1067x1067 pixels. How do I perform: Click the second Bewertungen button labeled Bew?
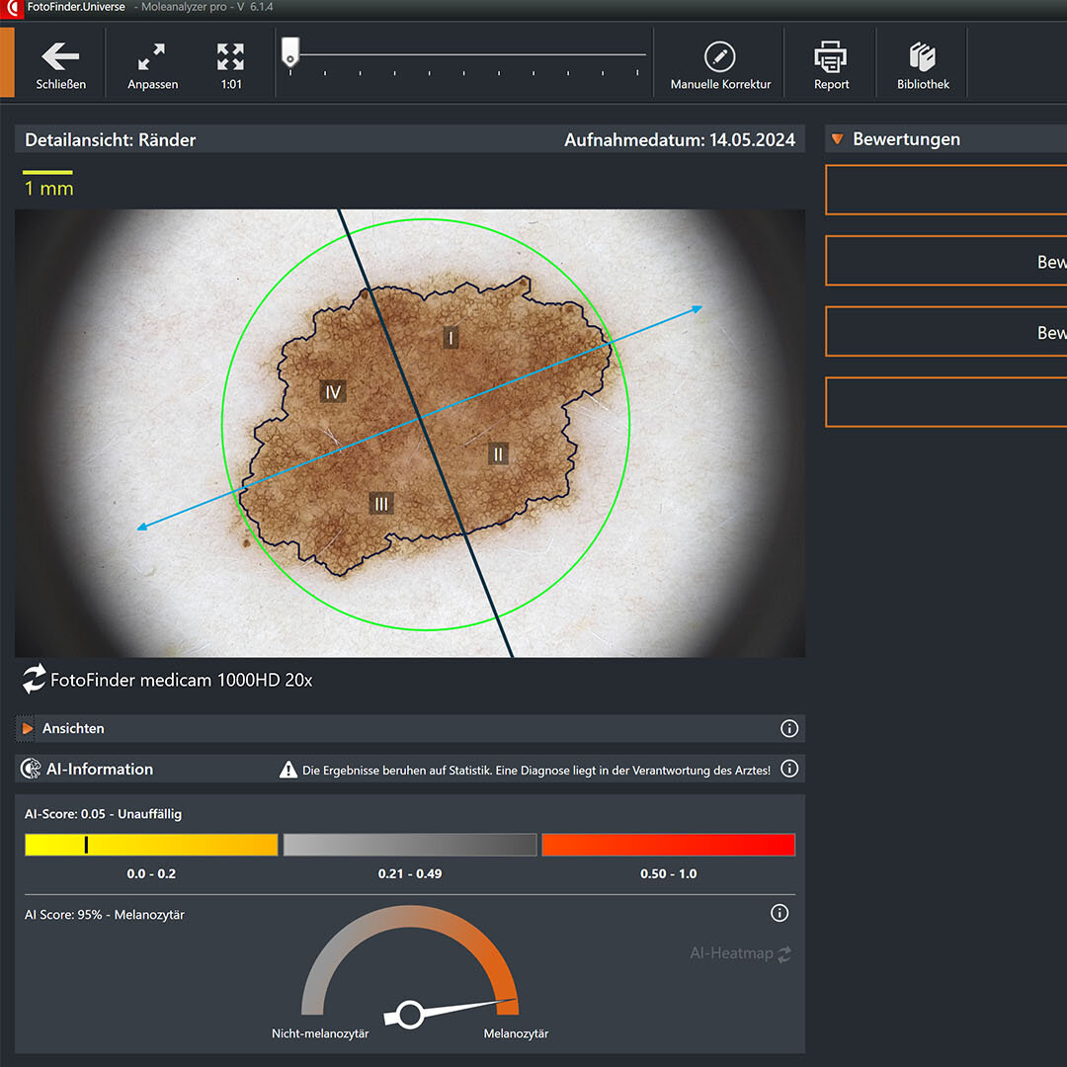click(x=945, y=261)
